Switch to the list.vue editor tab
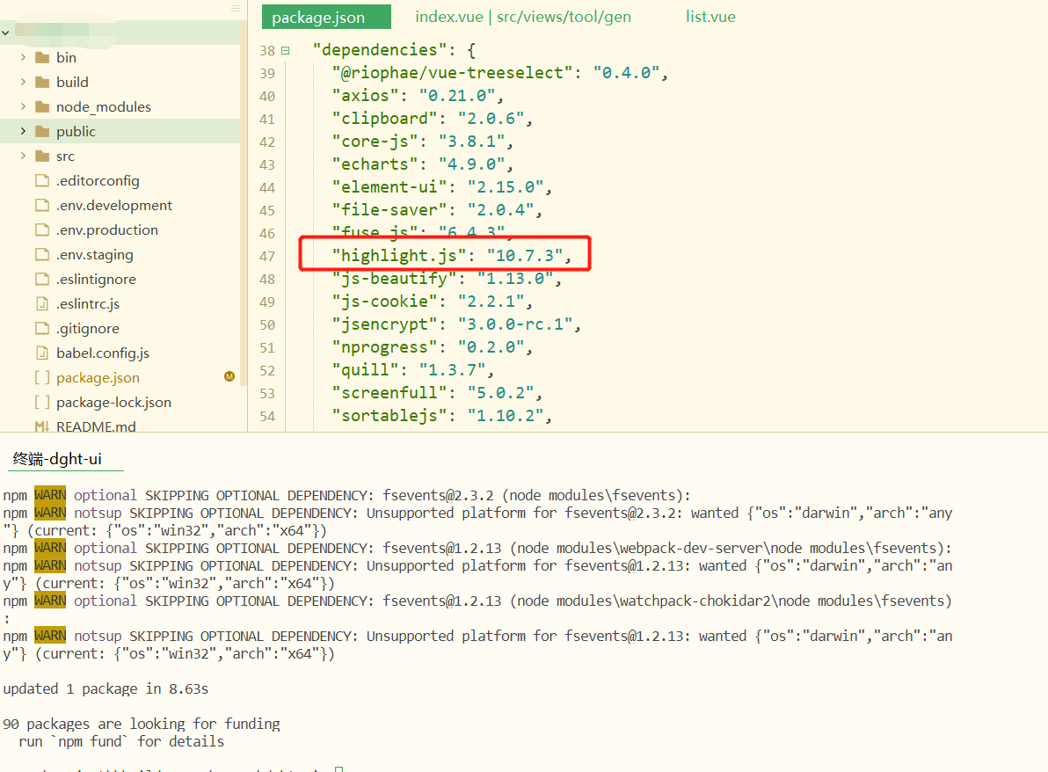Viewport: 1048px width, 772px height. pos(710,17)
